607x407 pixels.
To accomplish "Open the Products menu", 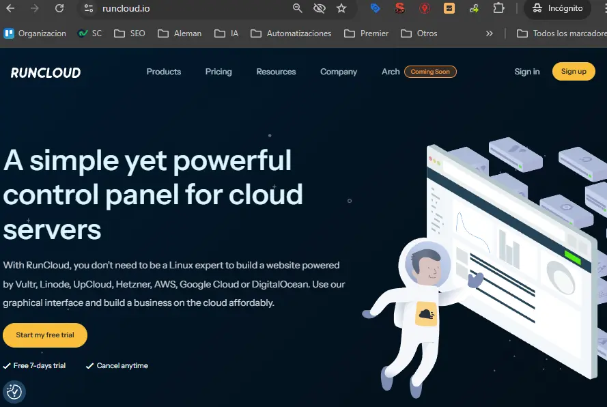I will [163, 72].
